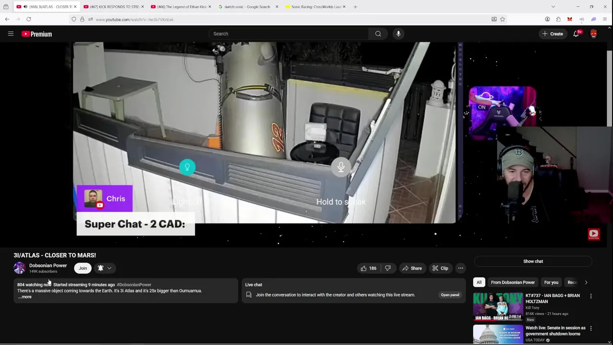The image size is (613, 345).
Task: Like the video with 186 likes
Action: coord(368,268)
